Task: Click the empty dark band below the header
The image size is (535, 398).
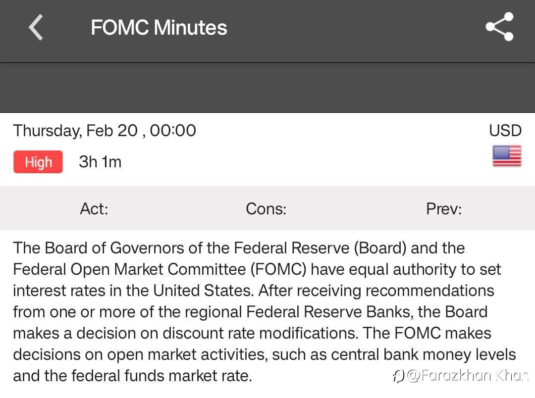Action: click(267, 88)
